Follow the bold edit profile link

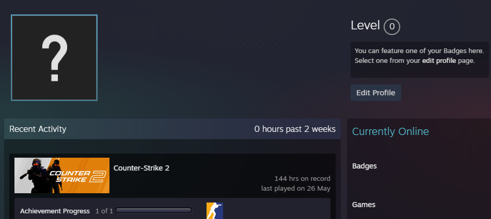tap(439, 61)
